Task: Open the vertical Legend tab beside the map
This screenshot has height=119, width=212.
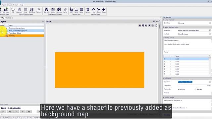Action: coord(160,26)
